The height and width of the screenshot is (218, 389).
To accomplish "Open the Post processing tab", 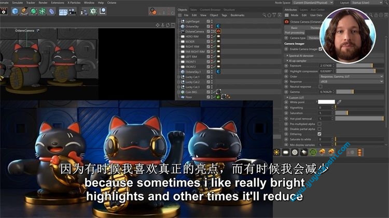I will click(295, 33).
